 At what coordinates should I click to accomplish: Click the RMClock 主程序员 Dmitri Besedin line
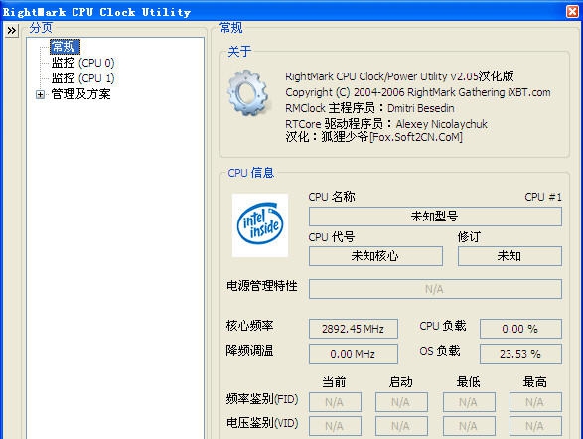point(369,108)
